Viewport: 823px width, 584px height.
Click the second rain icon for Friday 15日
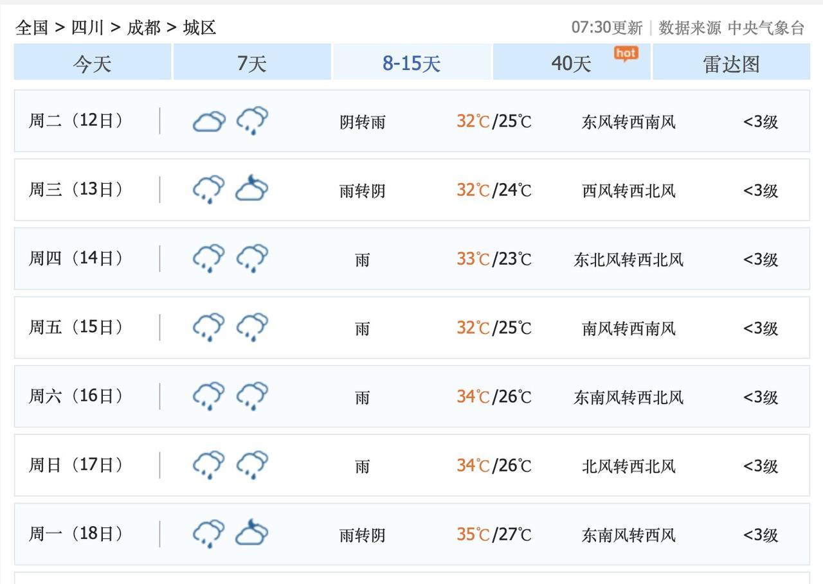tap(252, 328)
